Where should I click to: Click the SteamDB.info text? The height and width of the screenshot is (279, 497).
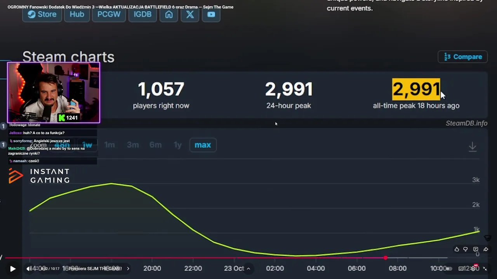tap(466, 123)
